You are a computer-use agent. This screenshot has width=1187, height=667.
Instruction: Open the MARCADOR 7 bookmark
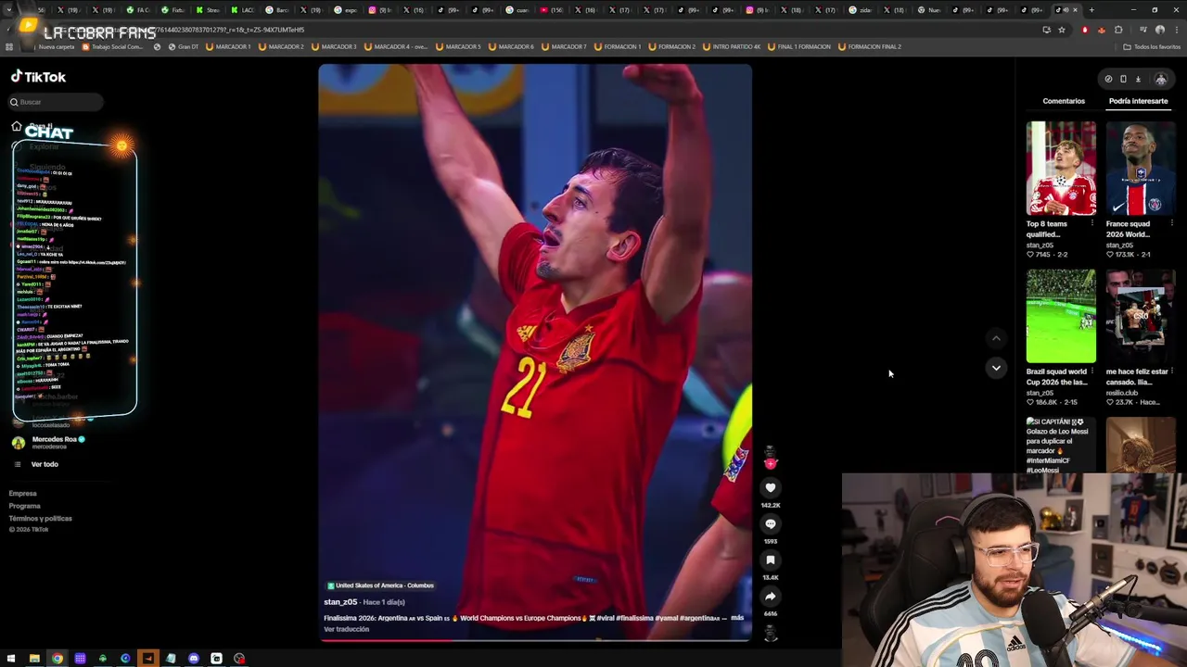tap(564, 46)
